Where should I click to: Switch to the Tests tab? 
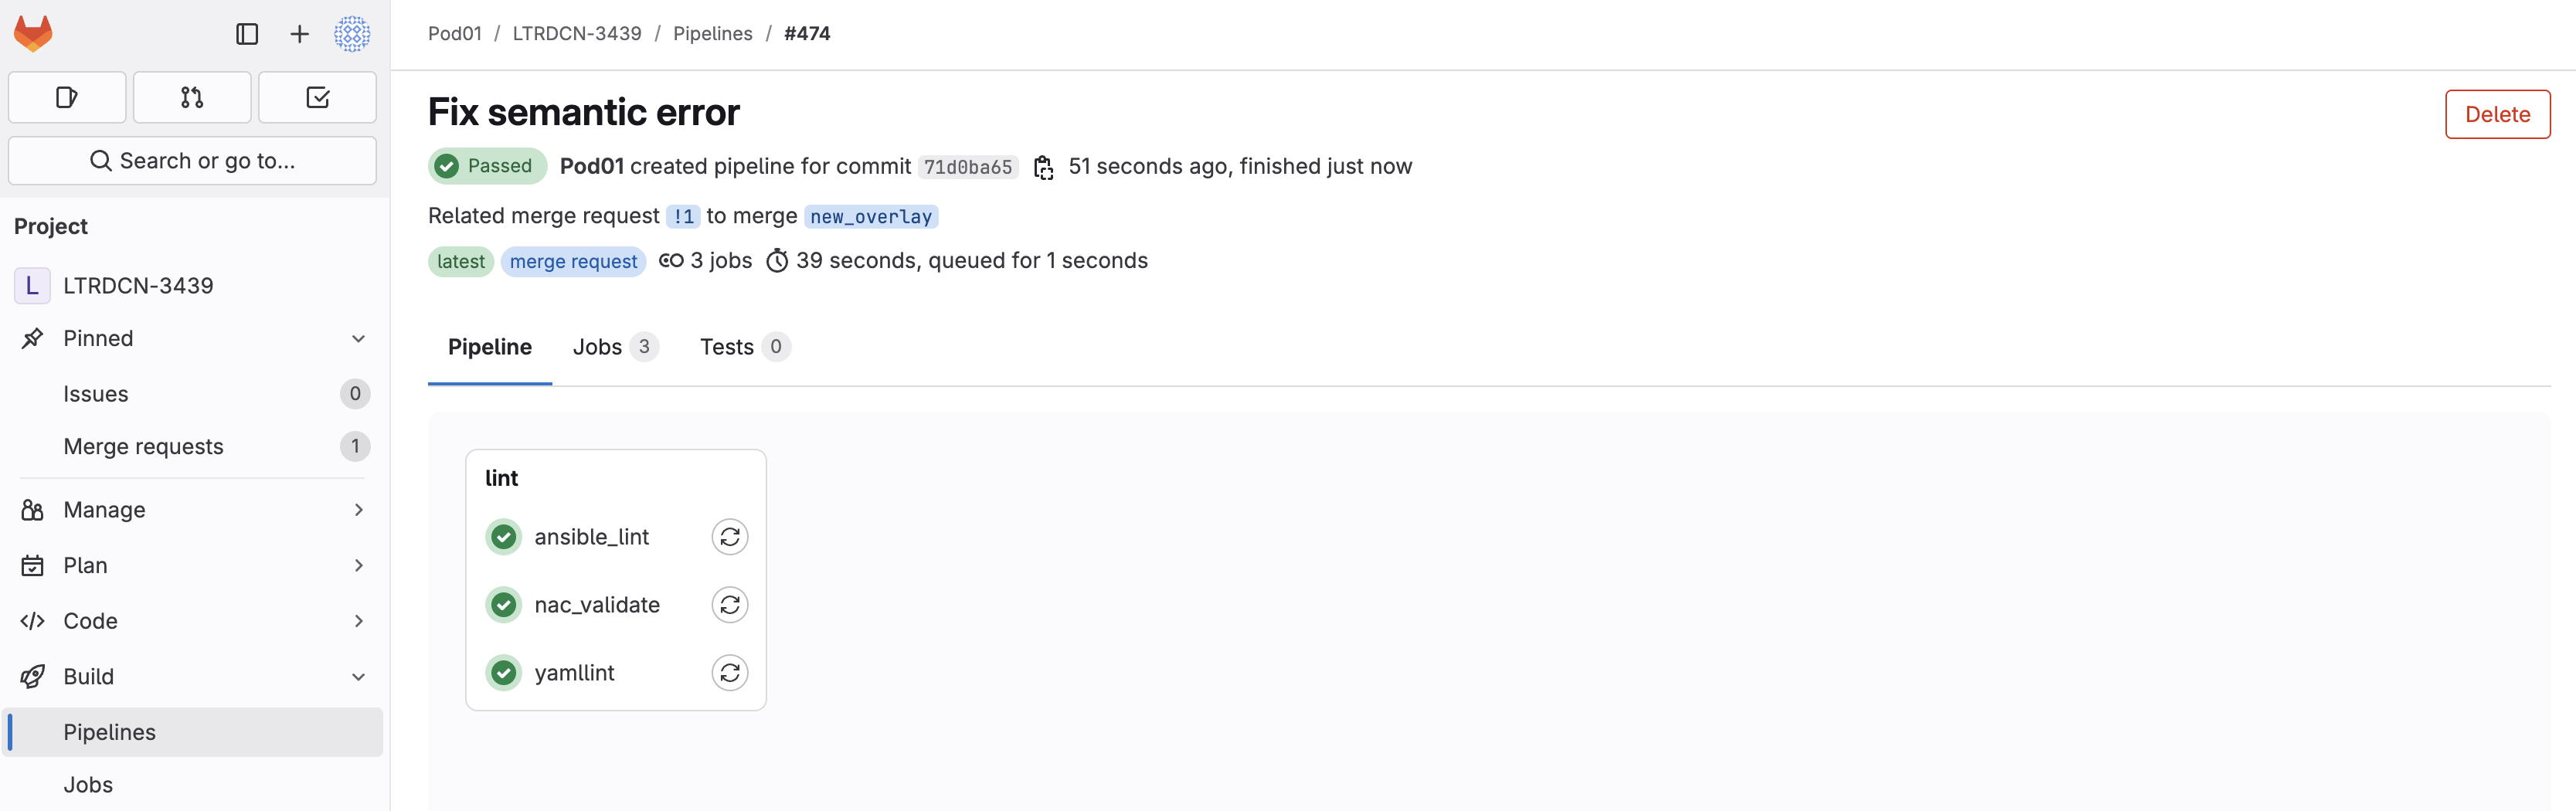[743, 347]
